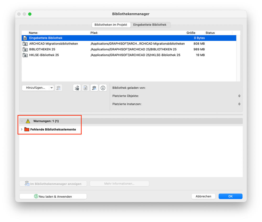
Task: Click the Hinzufügen... button
Action: (36, 88)
